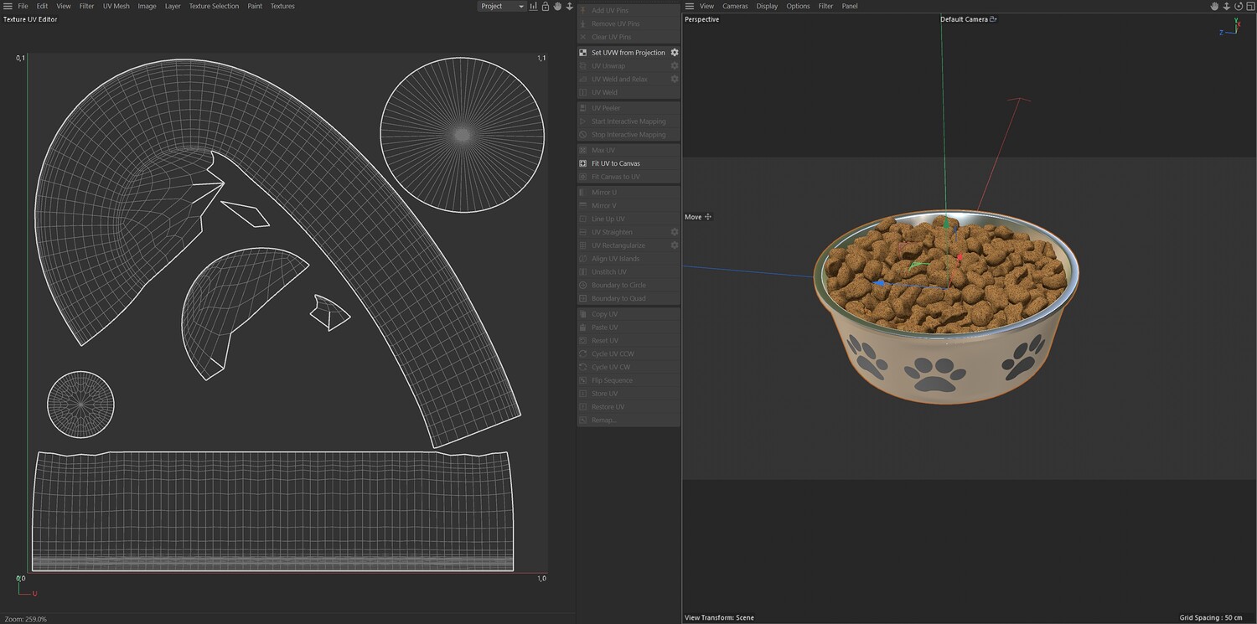Click the Set UVW from Projection button
The height and width of the screenshot is (624, 1257).
[628, 53]
